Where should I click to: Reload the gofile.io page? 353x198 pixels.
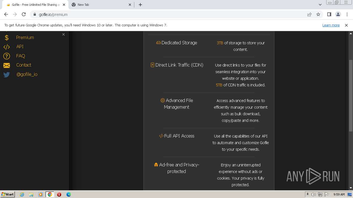24,14
